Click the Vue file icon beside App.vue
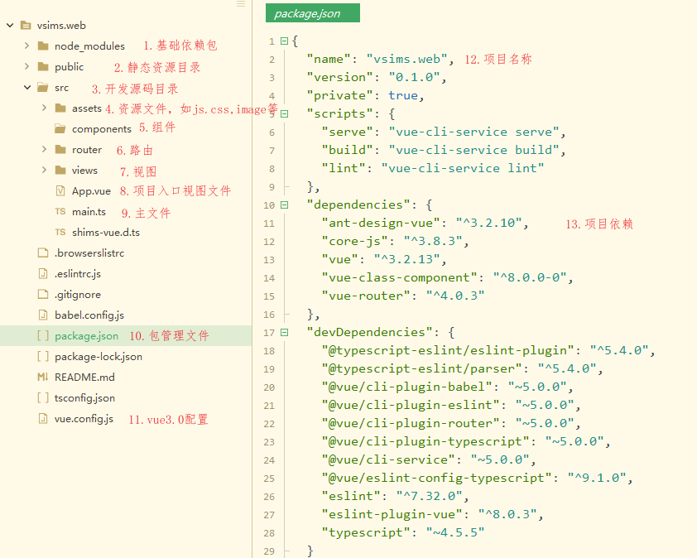Screen dimensions: 697x558 [60, 190]
